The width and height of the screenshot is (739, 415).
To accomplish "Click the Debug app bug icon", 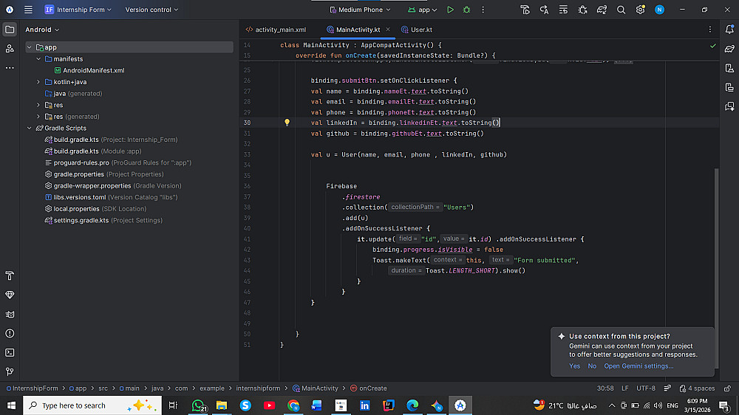I will pyautogui.click(x=466, y=10).
